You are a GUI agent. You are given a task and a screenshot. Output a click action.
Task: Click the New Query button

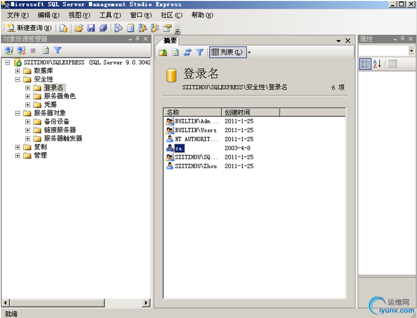click(x=29, y=28)
